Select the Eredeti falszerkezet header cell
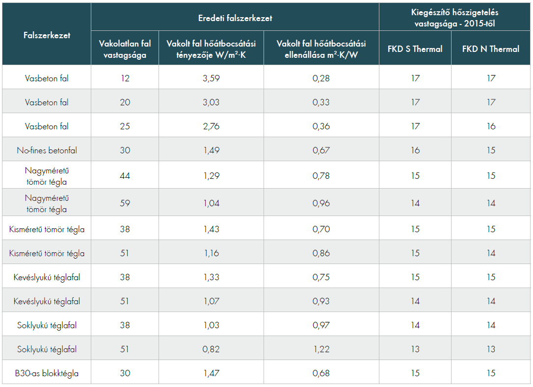 tap(235, 18)
